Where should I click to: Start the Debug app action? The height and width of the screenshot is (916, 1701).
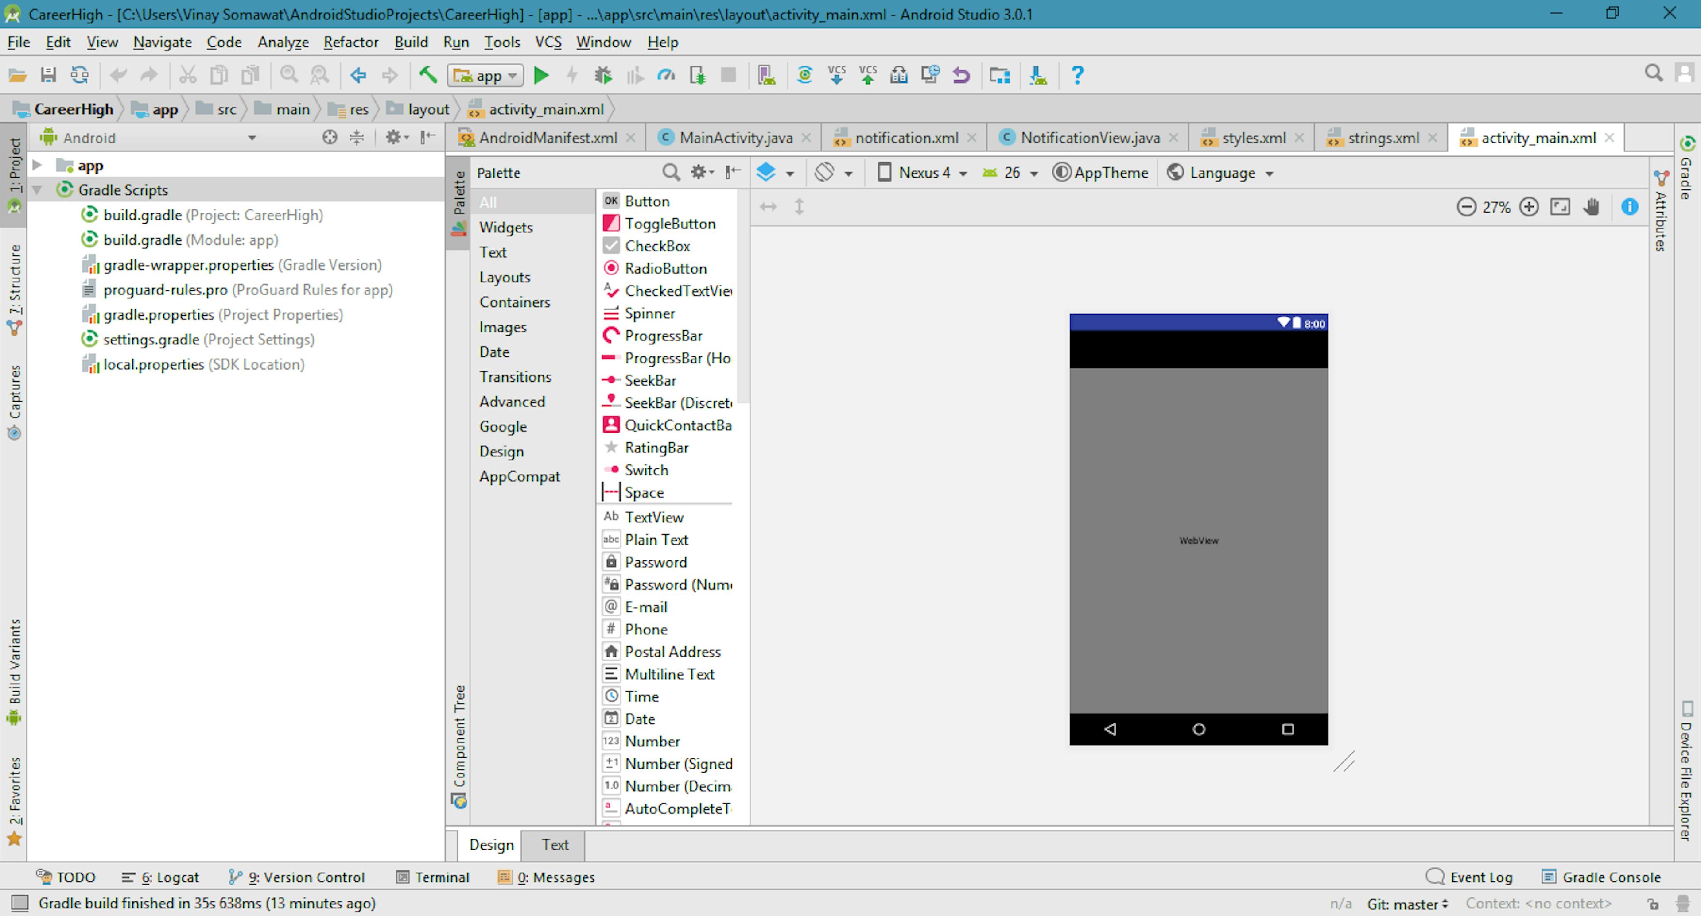coord(603,74)
